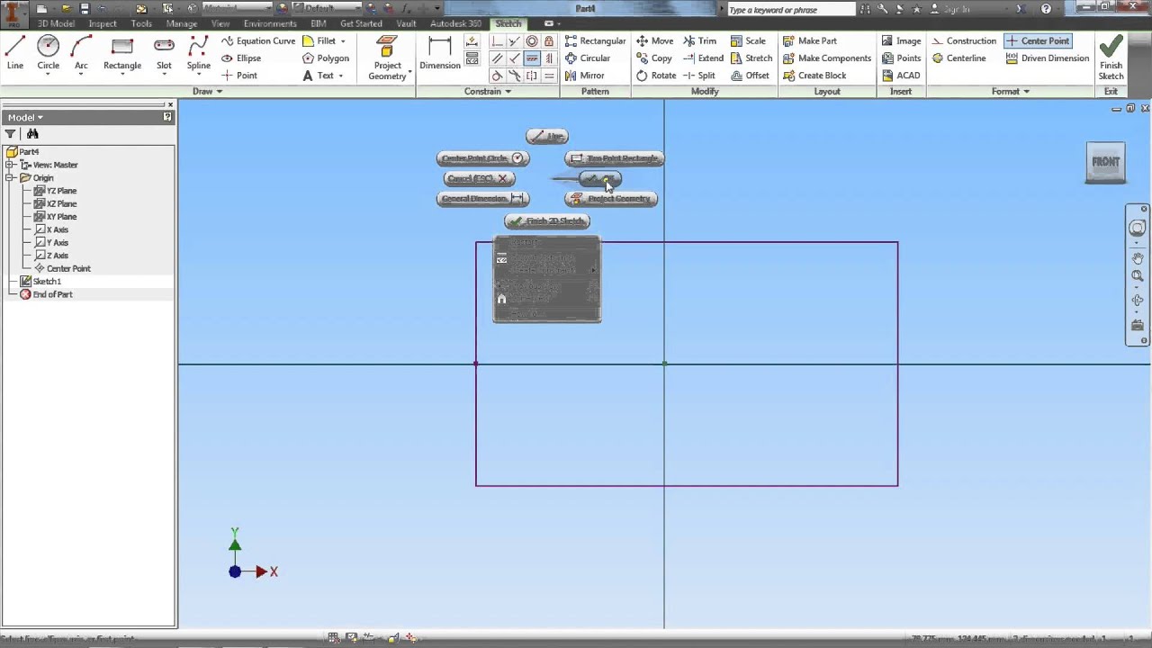Select the Move tool
Screen dimensions: 1152x648
coord(654,40)
